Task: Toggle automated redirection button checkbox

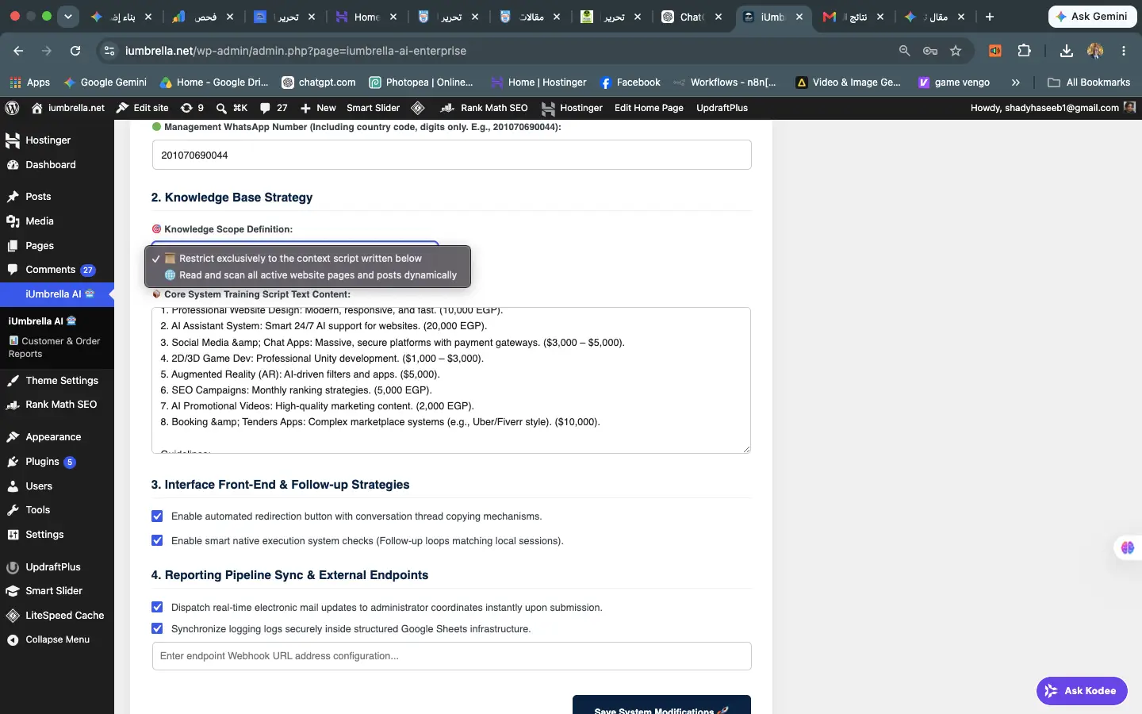Action: click(157, 516)
